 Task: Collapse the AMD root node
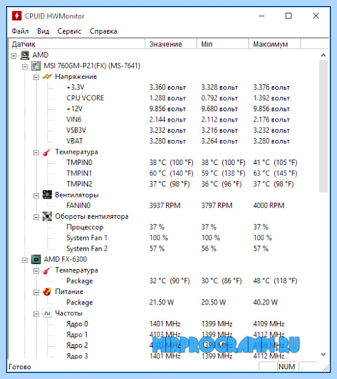[14, 56]
